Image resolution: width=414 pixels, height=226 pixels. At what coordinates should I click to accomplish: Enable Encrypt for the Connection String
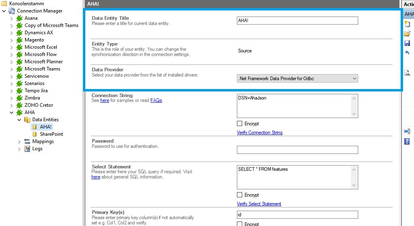pos(240,124)
